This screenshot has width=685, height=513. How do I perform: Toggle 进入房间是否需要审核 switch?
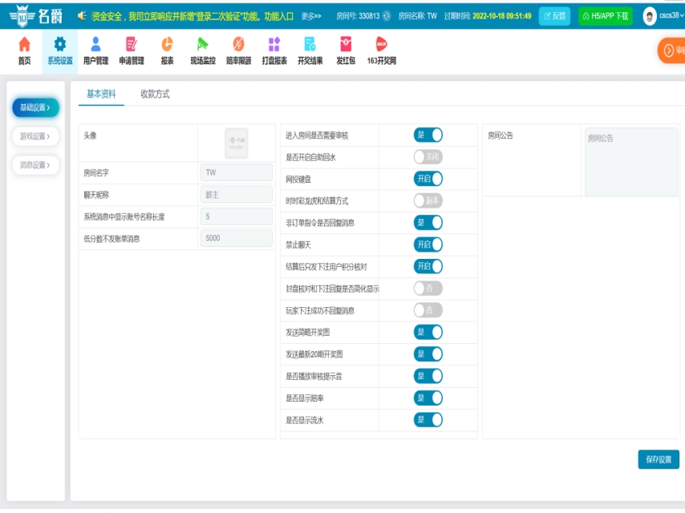(x=428, y=135)
